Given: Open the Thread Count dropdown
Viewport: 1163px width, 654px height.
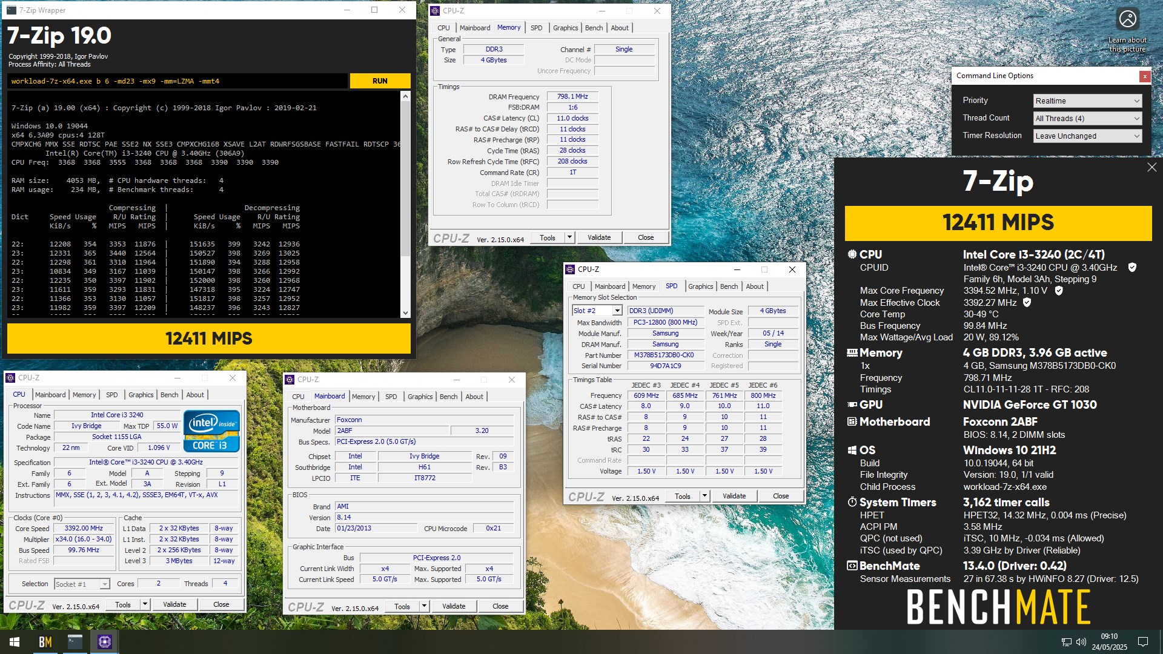Looking at the screenshot, I should [1087, 119].
